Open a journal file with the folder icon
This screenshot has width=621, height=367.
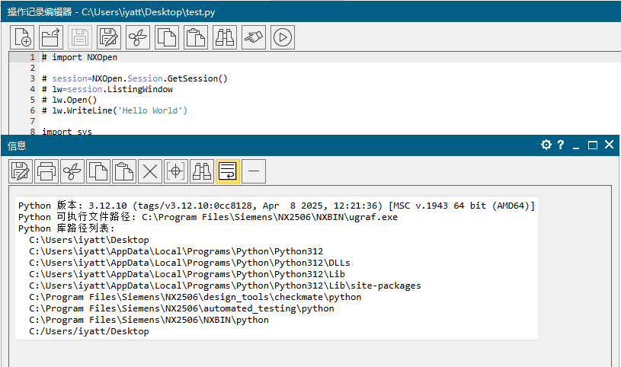(x=50, y=37)
